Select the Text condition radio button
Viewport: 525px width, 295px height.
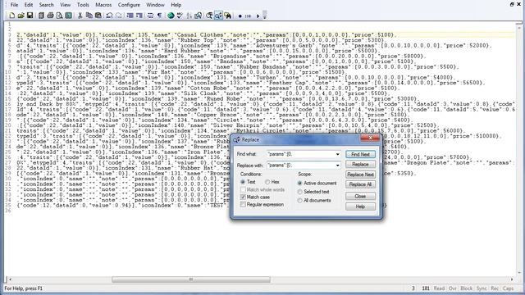(243, 182)
